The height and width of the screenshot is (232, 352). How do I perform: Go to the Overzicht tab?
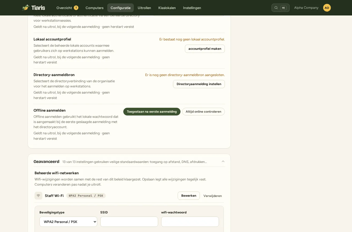[67, 8]
